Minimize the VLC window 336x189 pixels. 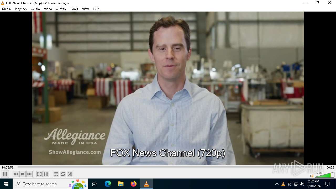(x=305, y=3)
